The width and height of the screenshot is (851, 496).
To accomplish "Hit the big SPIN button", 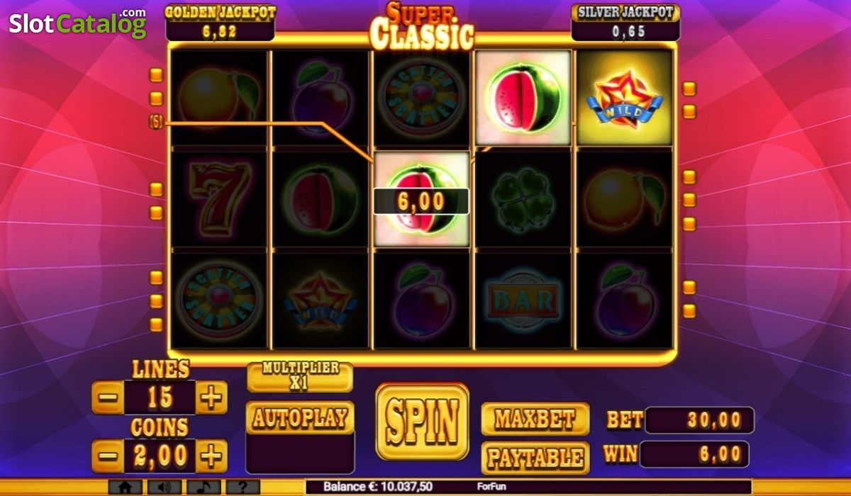I will [422, 422].
